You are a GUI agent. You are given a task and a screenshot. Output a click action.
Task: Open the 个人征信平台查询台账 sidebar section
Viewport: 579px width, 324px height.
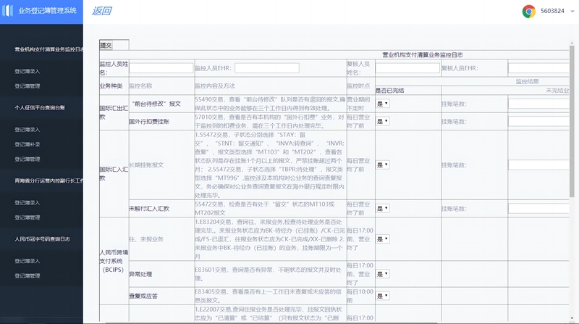40,107
